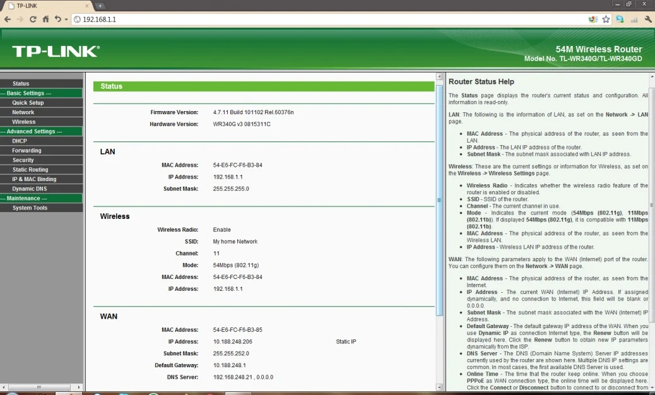Open System Tools under Maintenance

point(30,208)
